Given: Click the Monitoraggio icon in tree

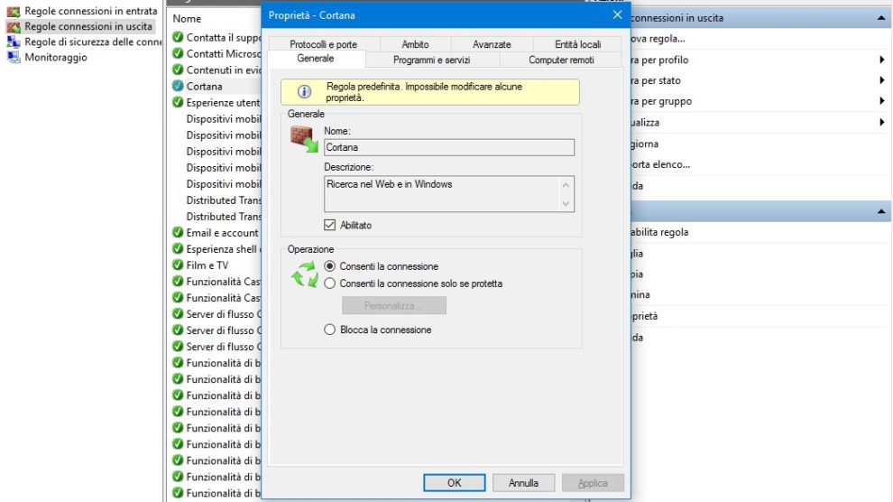Looking at the screenshot, I should (x=14, y=57).
